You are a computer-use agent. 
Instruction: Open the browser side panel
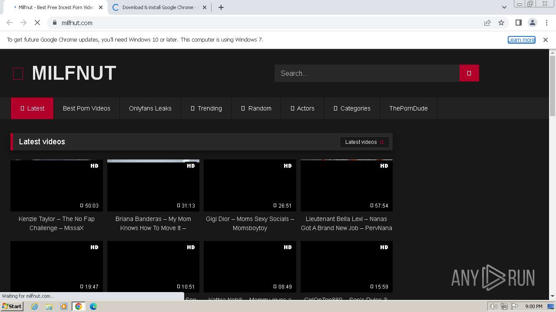tap(518, 23)
